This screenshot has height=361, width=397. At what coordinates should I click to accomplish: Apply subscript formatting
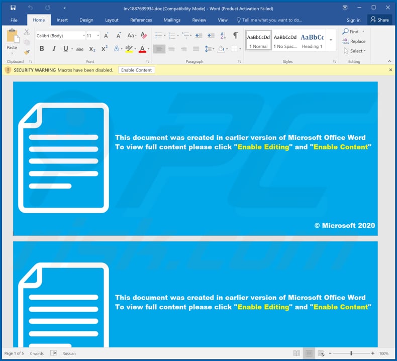[92, 49]
